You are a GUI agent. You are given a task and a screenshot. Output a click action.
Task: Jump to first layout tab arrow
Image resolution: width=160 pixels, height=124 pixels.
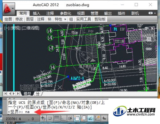tap(5, 94)
